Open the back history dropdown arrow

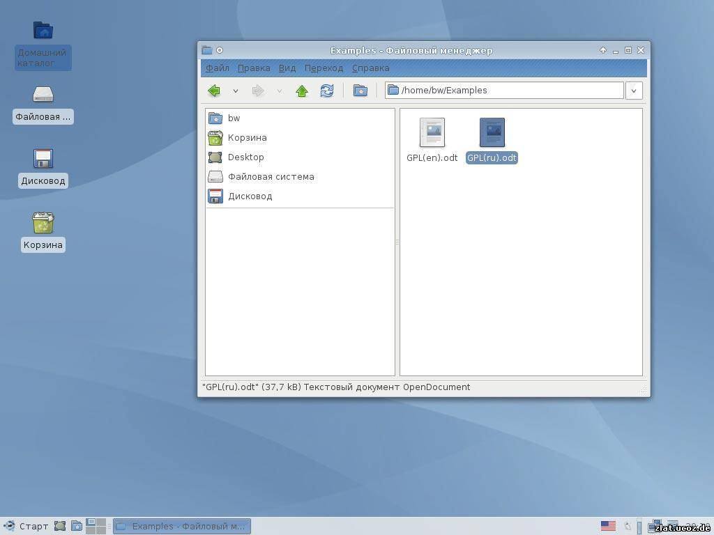236,91
